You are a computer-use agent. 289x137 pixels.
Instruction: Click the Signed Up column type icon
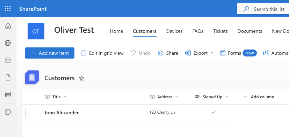[x=198, y=97]
